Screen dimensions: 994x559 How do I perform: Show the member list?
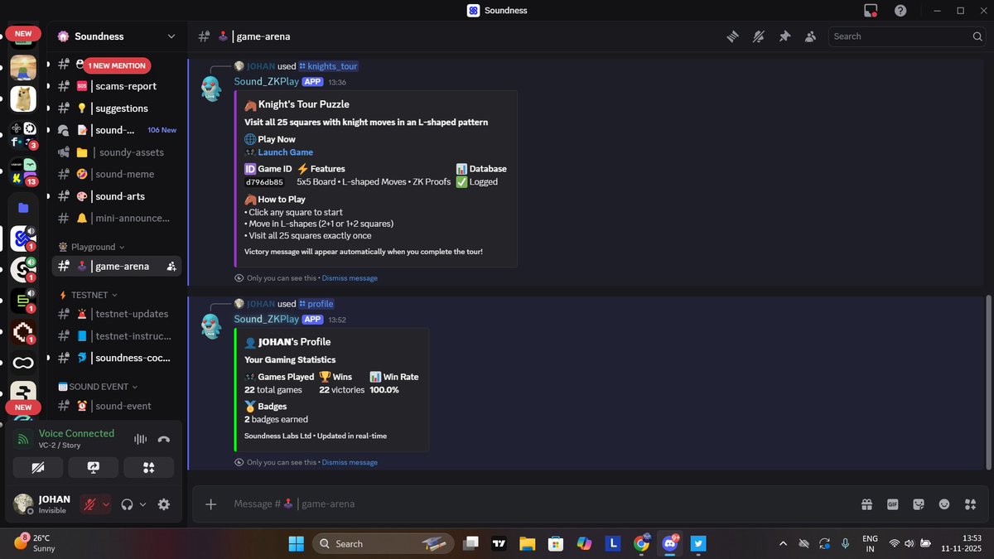point(810,36)
